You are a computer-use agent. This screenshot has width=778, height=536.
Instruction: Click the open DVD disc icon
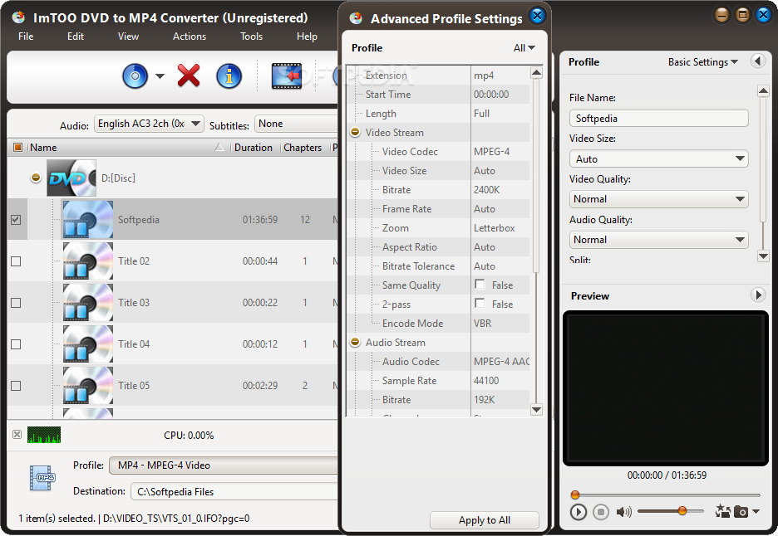tap(135, 76)
